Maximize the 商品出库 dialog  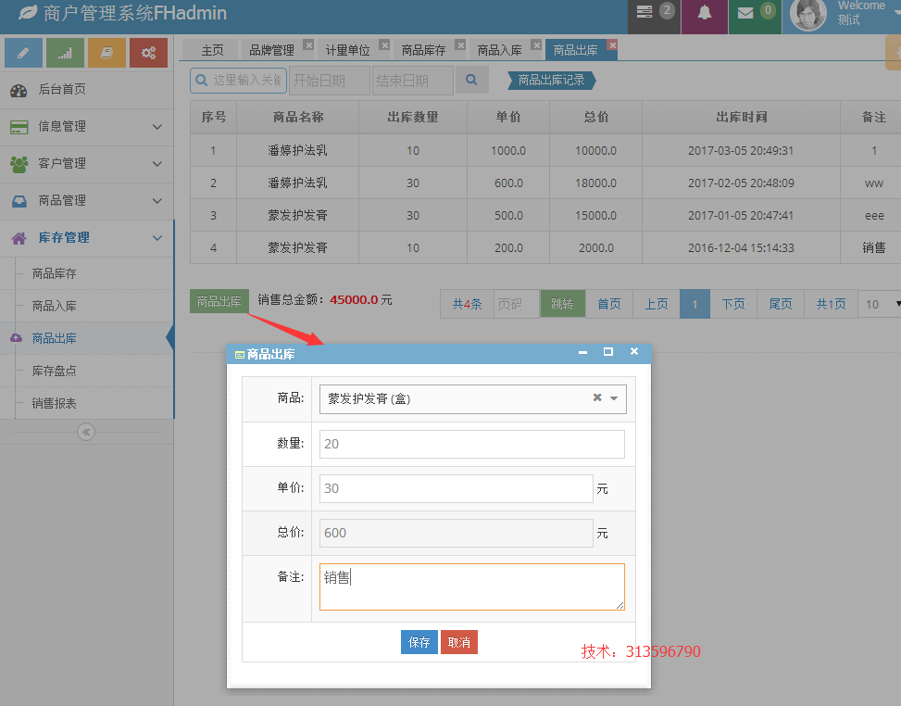(608, 351)
